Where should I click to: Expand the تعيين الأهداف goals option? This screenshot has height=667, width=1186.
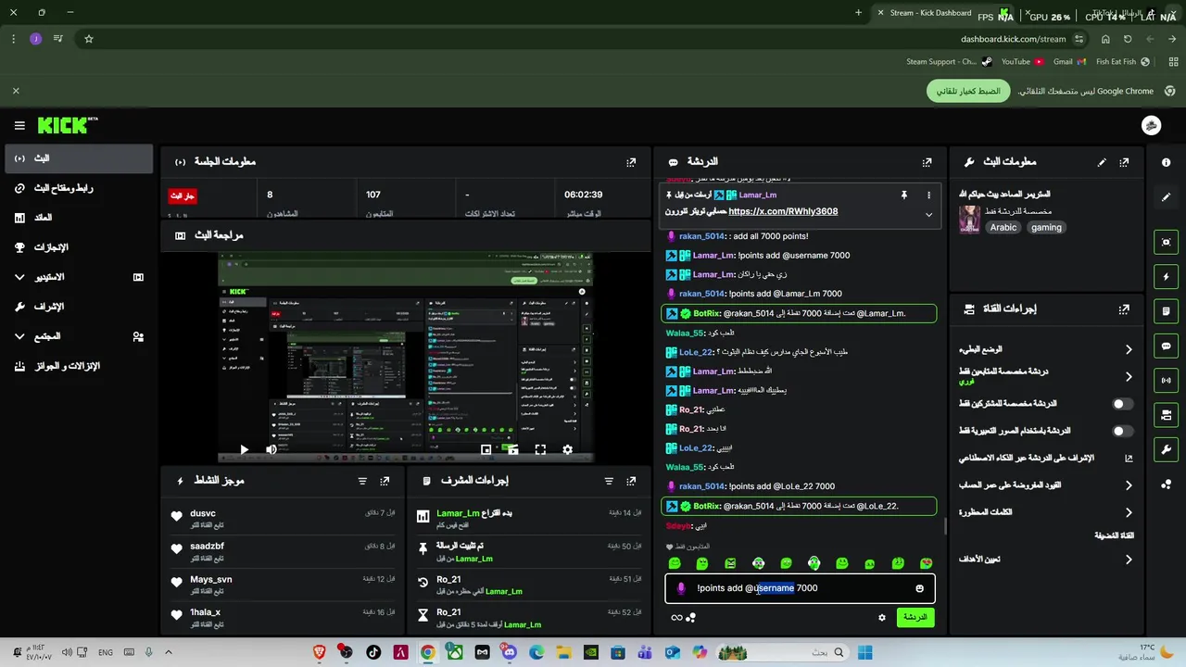click(x=1129, y=559)
